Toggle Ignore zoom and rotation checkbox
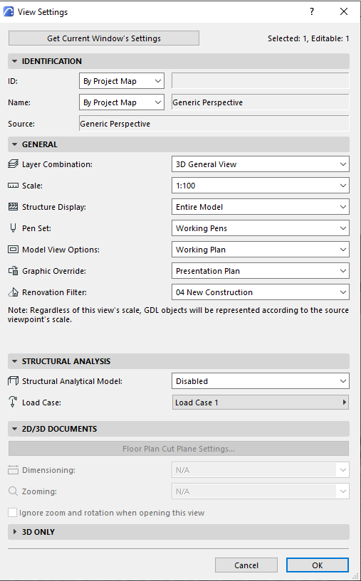The width and height of the screenshot is (361, 581). pyautogui.click(x=13, y=513)
